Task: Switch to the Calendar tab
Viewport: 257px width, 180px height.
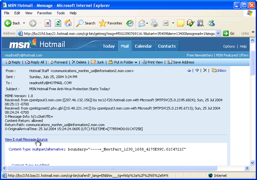Action: 143,46
